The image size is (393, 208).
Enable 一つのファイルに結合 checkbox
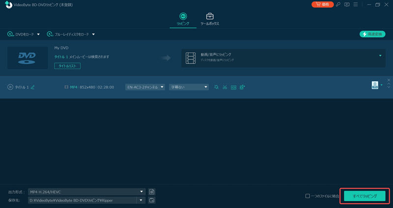click(x=308, y=196)
